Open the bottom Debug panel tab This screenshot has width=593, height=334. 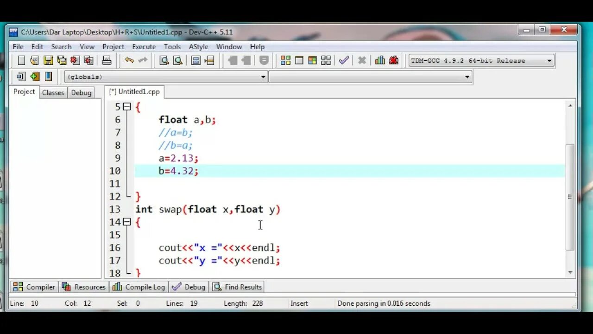(x=189, y=287)
